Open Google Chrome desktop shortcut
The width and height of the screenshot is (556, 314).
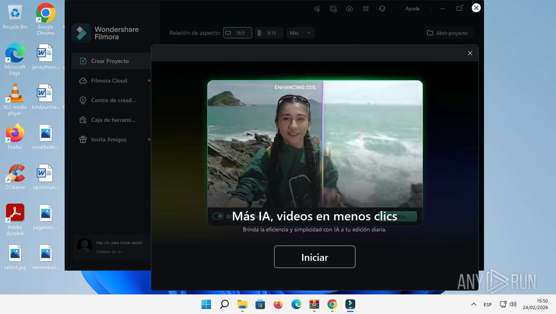point(45,19)
